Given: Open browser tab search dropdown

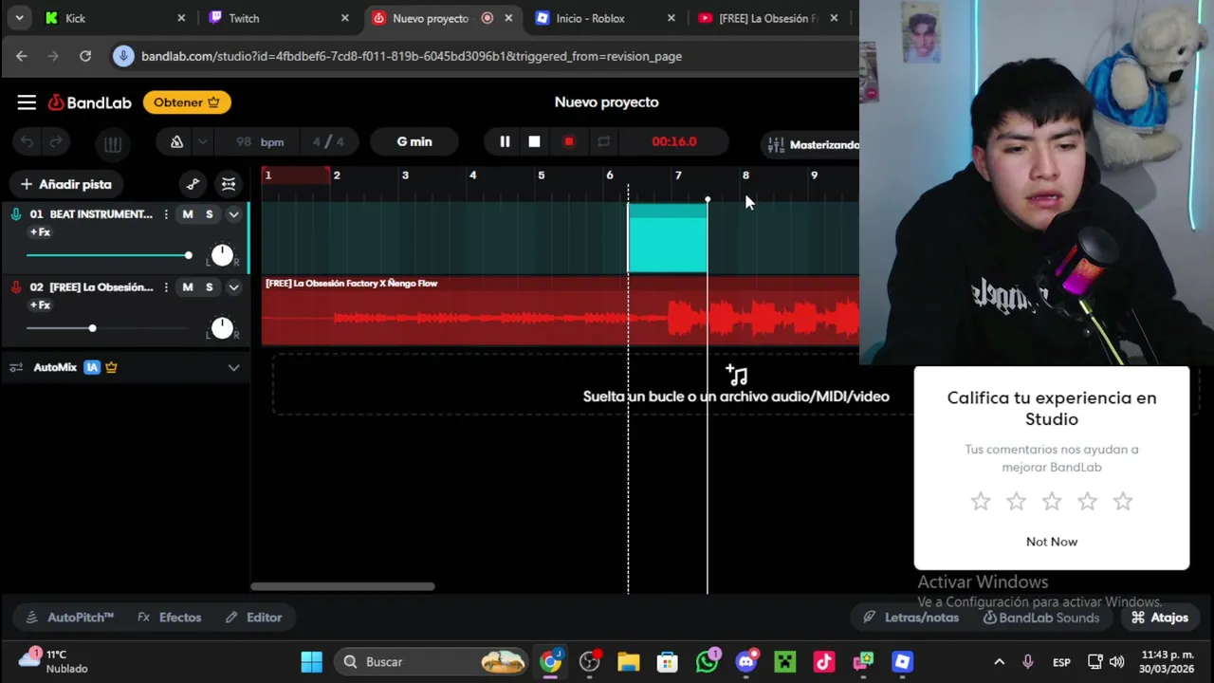Looking at the screenshot, I should [x=19, y=18].
